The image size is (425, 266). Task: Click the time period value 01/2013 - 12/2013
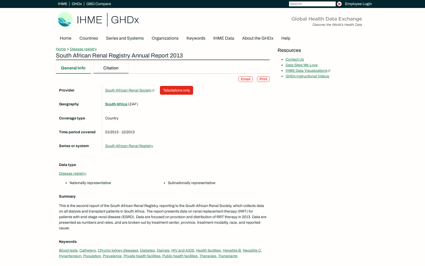click(120, 132)
